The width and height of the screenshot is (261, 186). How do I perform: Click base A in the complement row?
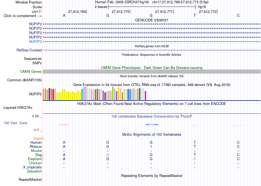(64, 15)
